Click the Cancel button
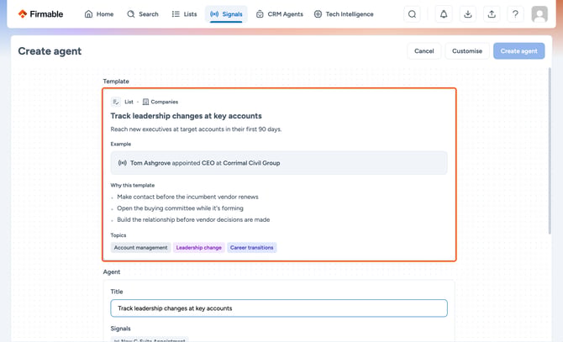Viewport: 563px width, 342px height. 424,51
